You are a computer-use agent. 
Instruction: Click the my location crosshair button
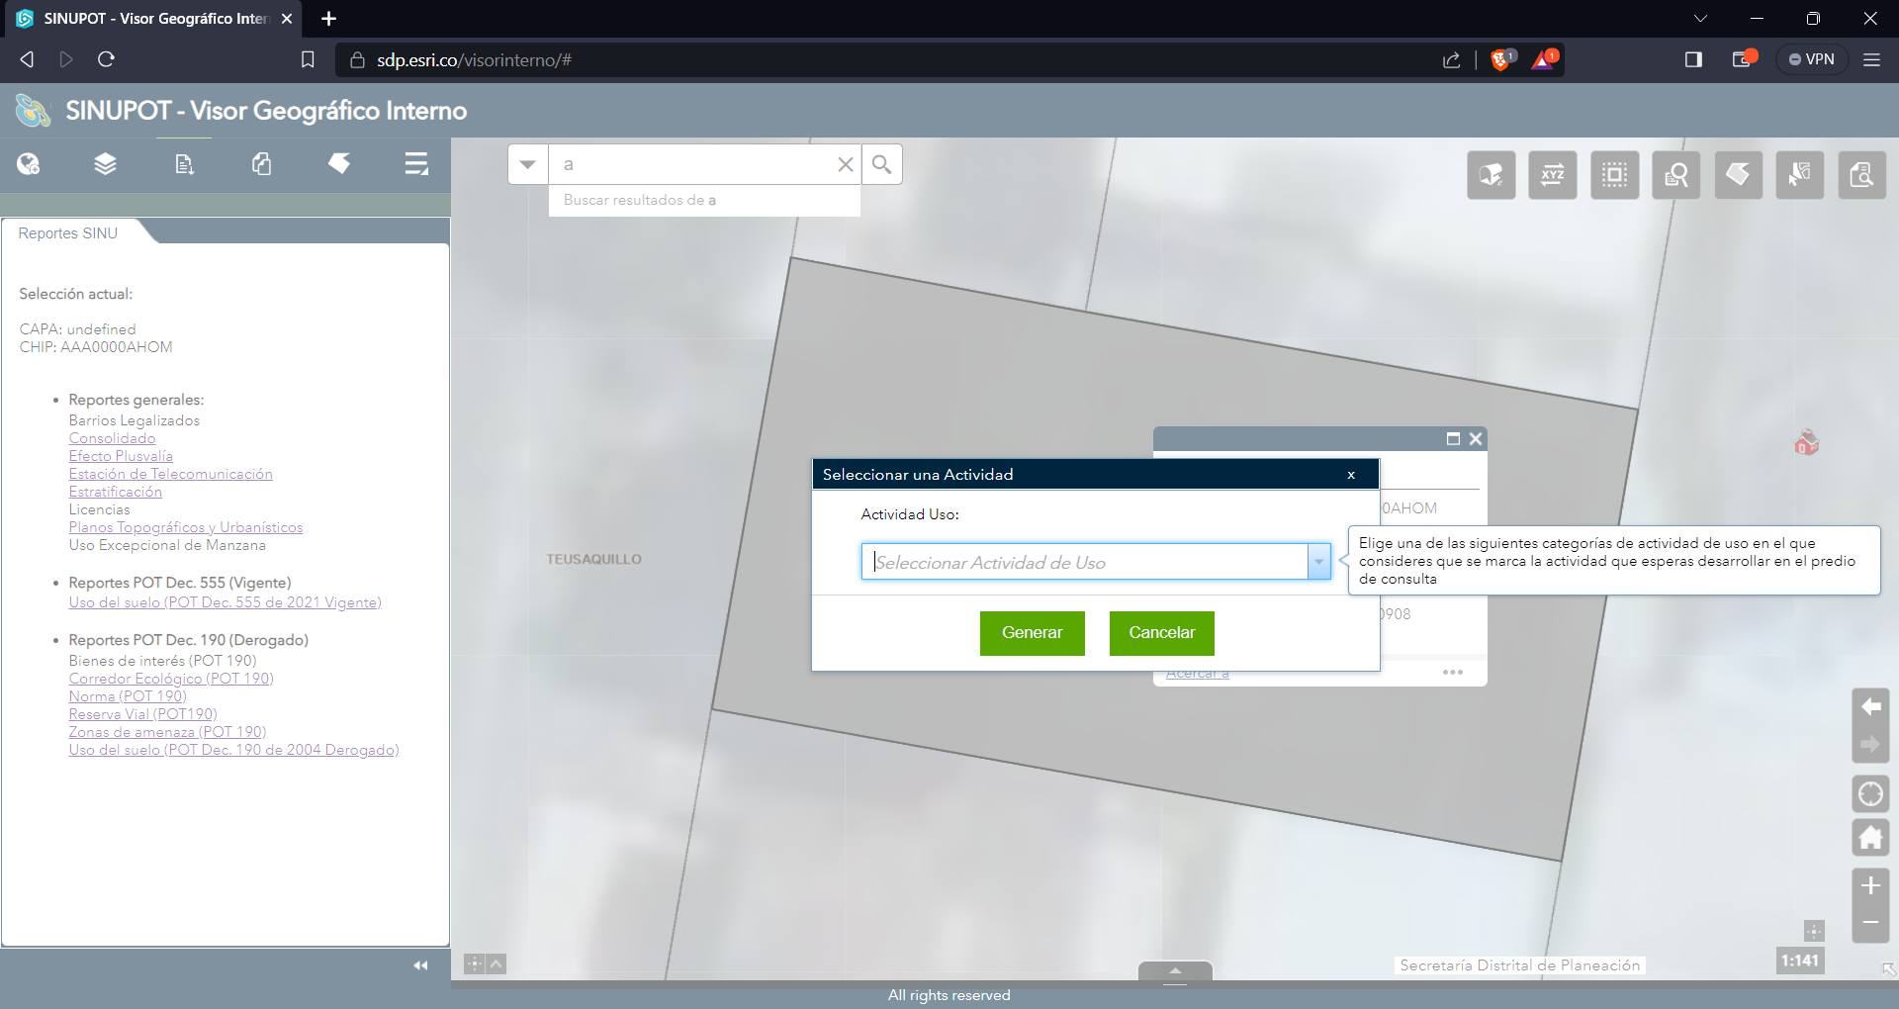(x=1869, y=793)
